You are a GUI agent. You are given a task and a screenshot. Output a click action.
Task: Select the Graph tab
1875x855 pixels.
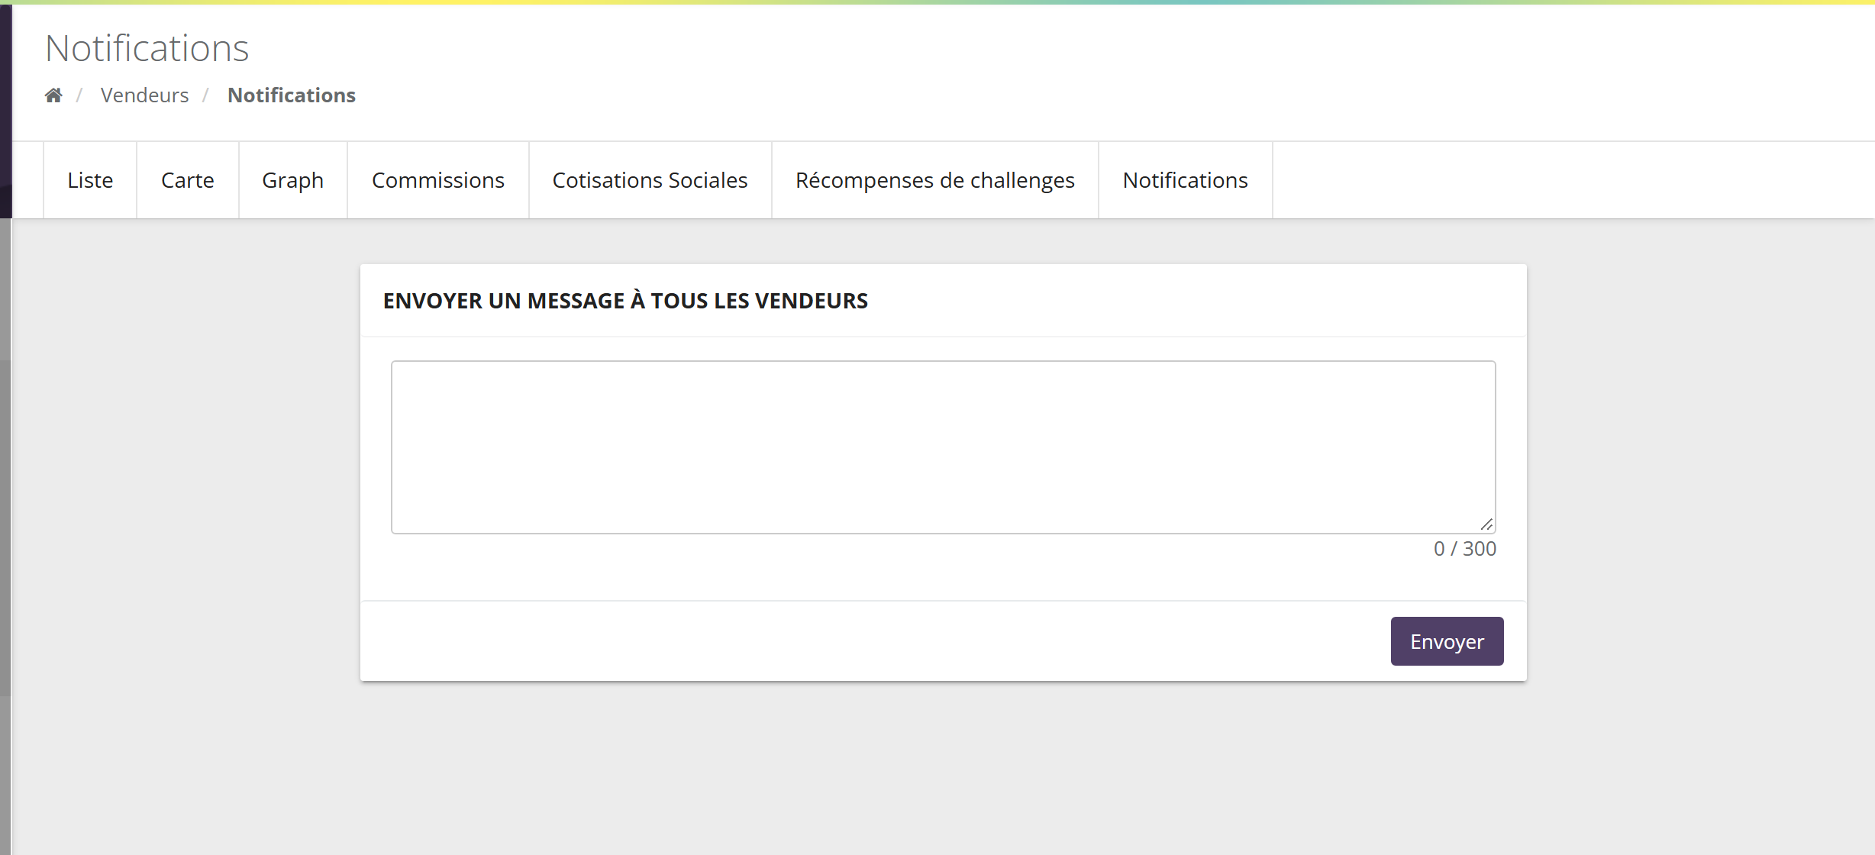(x=293, y=180)
